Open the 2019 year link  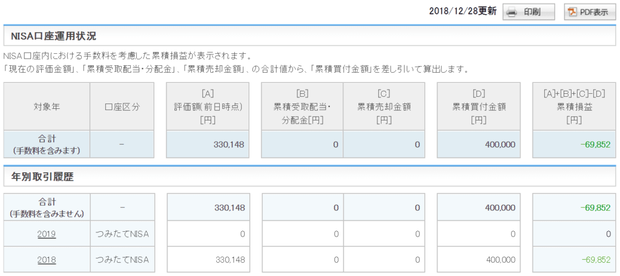pyautogui.click(x=47, y=234)
